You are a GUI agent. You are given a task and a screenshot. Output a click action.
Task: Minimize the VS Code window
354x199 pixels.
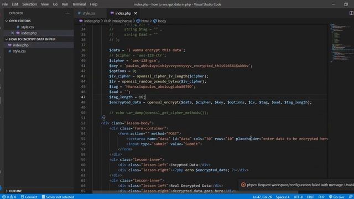click(x=333, y=4)
